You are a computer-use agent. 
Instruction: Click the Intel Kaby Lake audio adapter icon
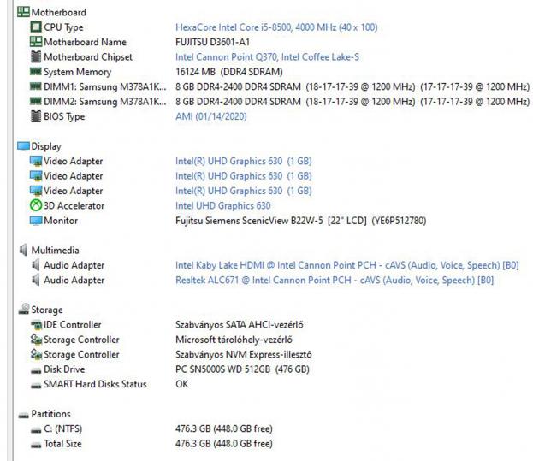click(36, 264)
